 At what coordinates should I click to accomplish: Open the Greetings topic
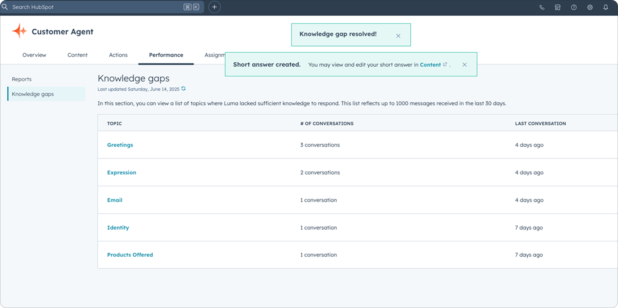tap(120, 145)
